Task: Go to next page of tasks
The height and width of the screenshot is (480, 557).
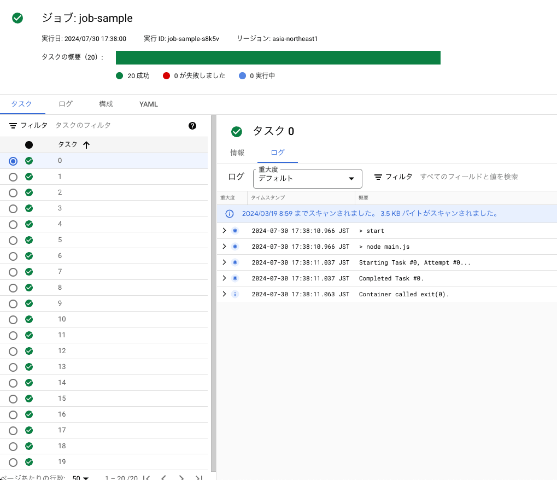Action: (x=181, y=477)
